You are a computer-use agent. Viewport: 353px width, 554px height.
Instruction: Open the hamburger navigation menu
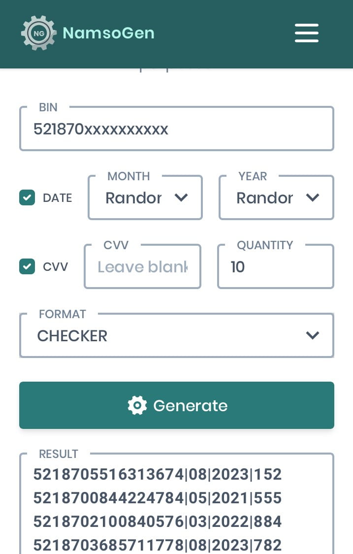tap(306, 33)
